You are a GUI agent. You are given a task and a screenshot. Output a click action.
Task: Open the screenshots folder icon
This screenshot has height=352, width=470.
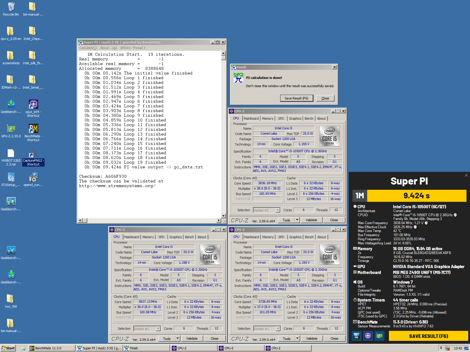pos(11,55)
